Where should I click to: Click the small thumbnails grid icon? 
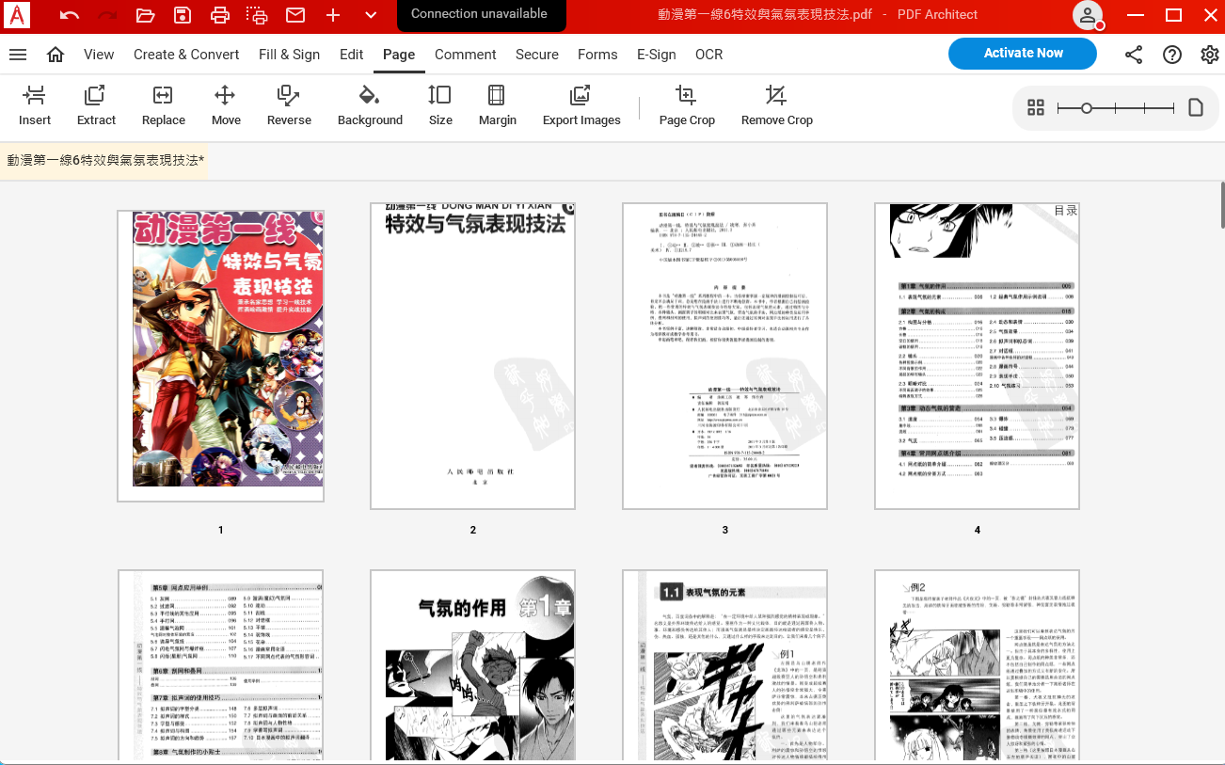tap(1036, 107)
